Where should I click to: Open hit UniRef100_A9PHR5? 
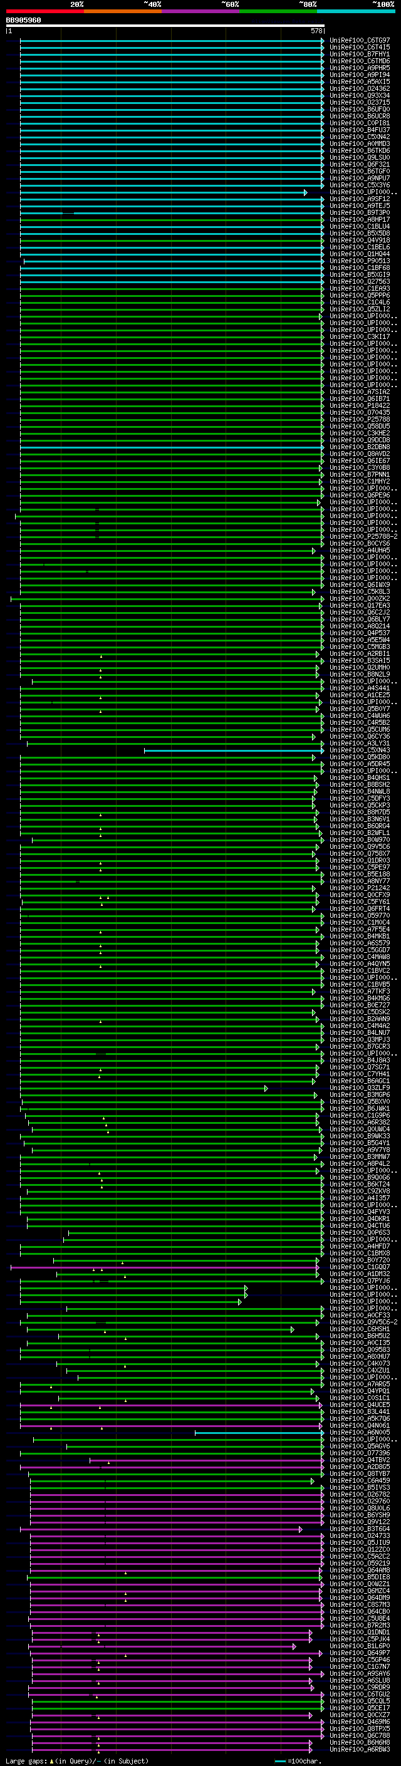360,68
